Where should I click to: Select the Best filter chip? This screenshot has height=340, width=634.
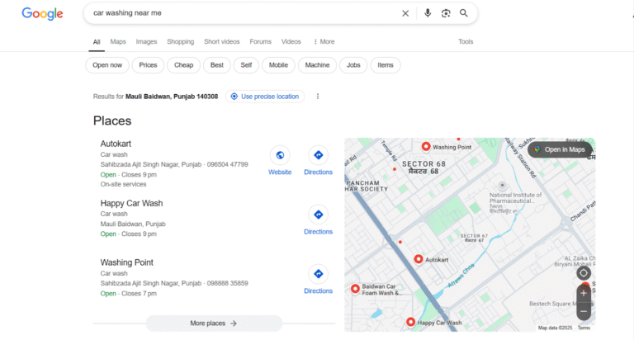coord(217,65)
